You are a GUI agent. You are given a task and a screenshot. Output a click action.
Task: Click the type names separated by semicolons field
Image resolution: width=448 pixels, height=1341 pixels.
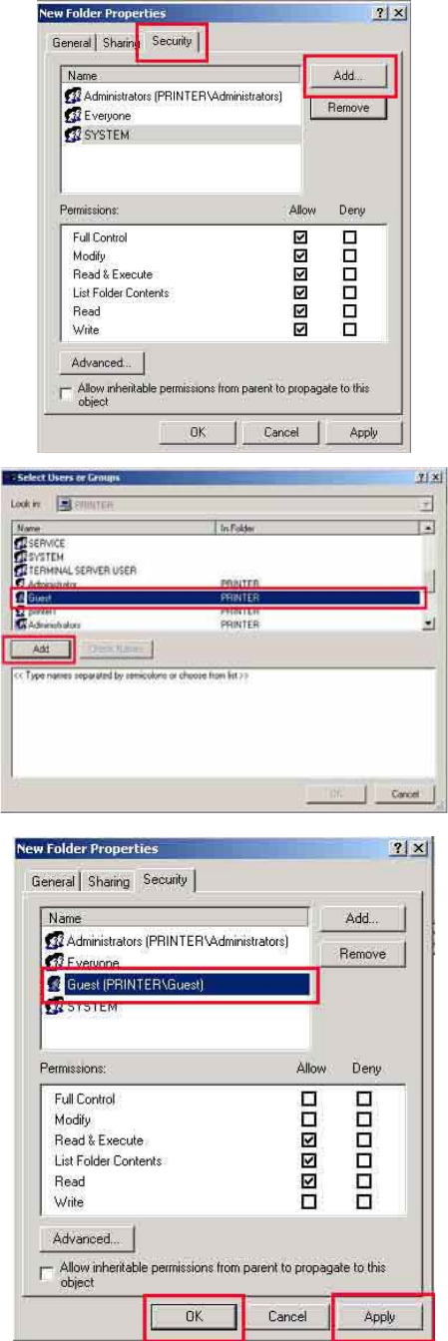(224, 717)
